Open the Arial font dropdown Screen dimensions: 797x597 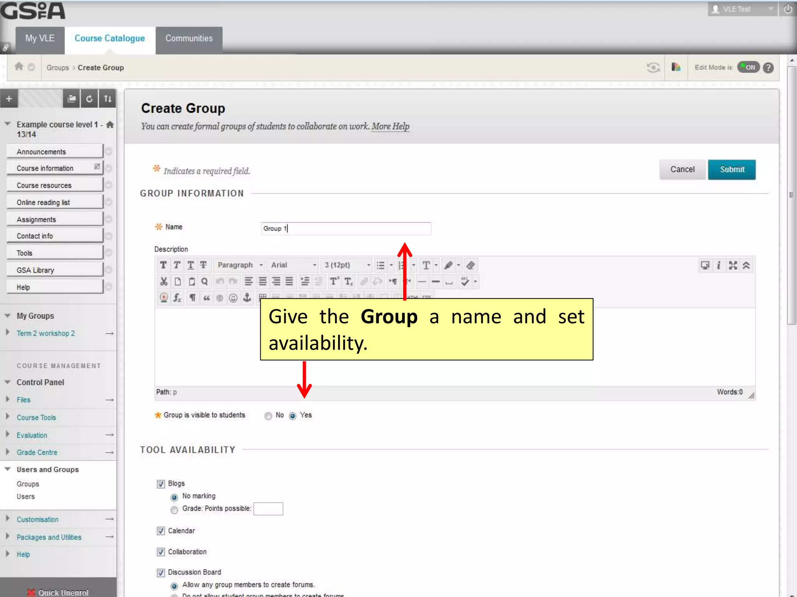294,265
